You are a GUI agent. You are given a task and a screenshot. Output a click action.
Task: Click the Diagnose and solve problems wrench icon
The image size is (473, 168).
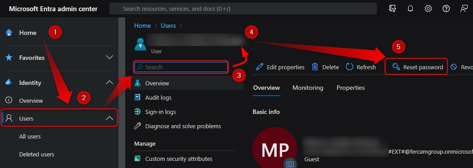pyautogui.click(x=137, y=126)
